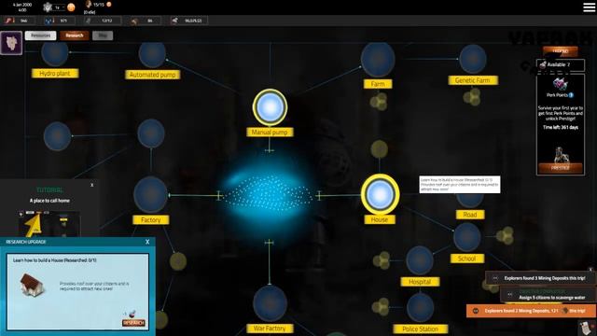Click the orange coin beside 15/15

point(109,5)
